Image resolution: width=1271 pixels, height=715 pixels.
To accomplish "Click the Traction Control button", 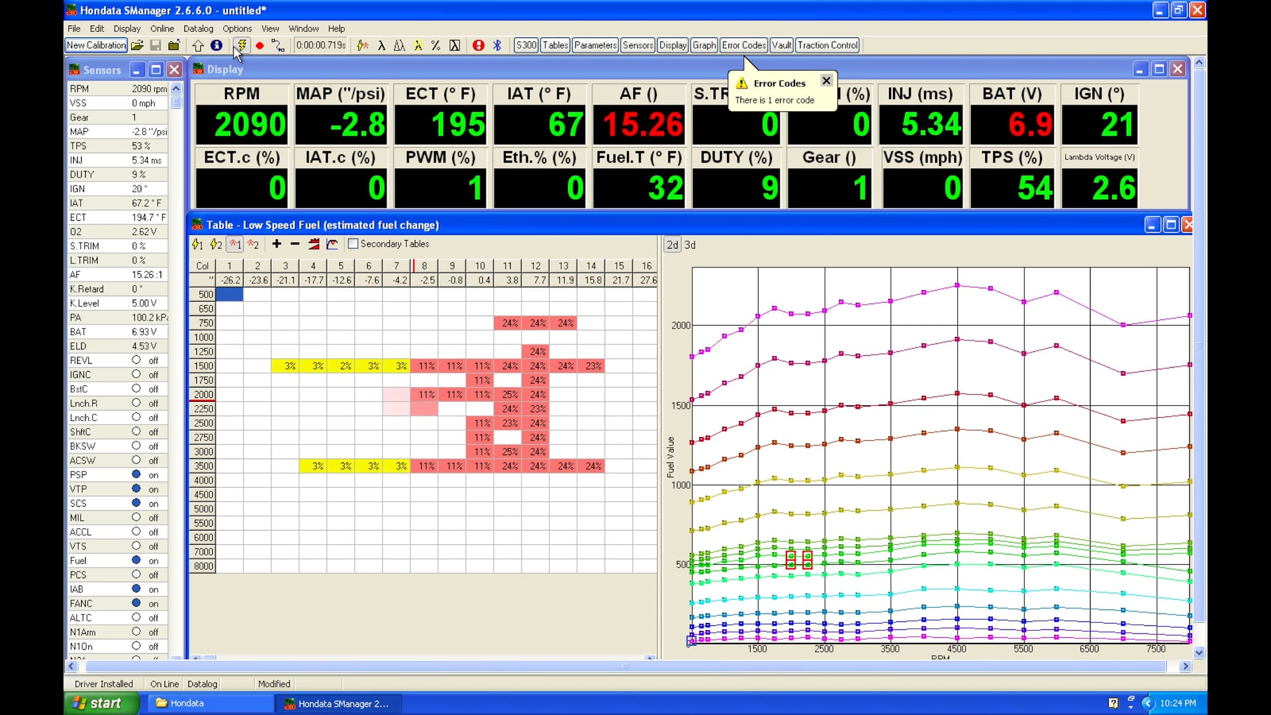I will (x=827, y=45).
